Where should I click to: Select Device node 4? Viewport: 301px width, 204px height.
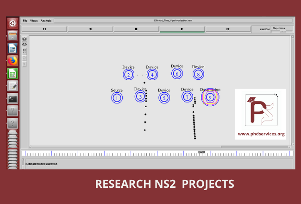(x=152, y=75)
